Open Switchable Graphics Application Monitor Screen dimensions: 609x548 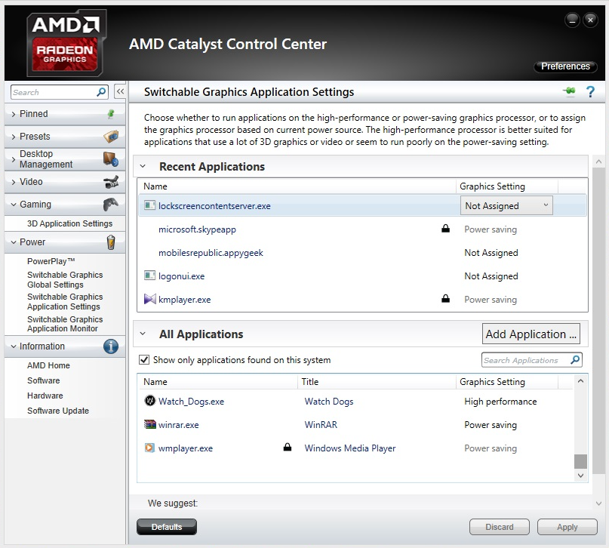(x=65, y=324)
